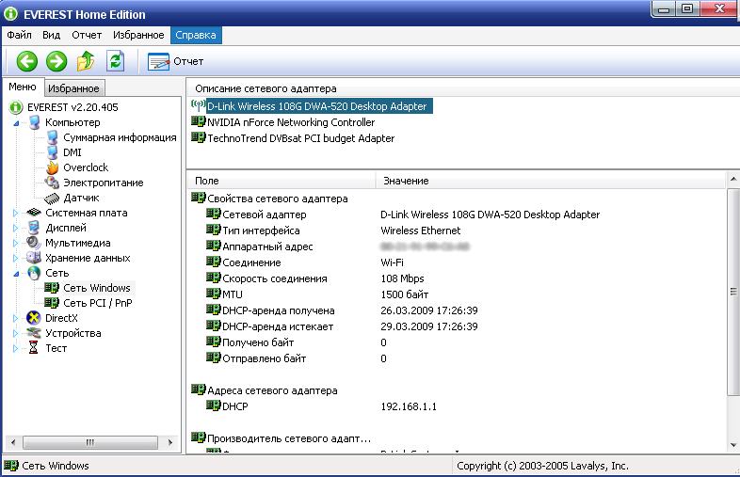Select NVIDIA nForce Networking Controller
The image size is (740, 477).
pos(291,122)
